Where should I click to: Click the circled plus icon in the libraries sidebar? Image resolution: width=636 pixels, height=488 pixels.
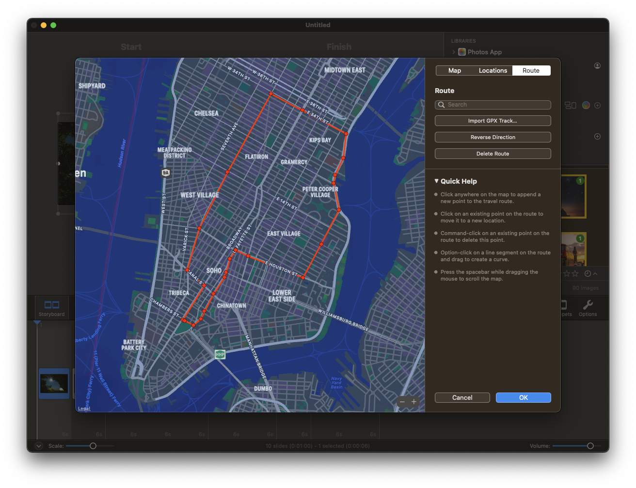click(597, 136)
